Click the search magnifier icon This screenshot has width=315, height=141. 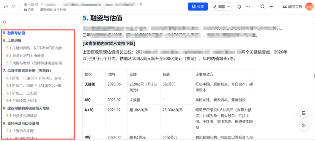[x=262, y=6]
